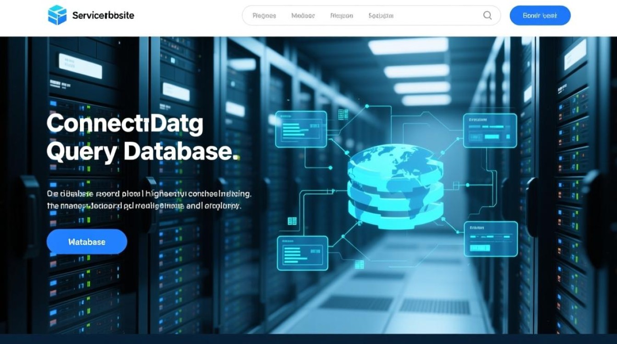Click the small bracket icon right of globe
Image resolution: width=617 pixels, height=344 pixels.
click(x=457, y=185)
